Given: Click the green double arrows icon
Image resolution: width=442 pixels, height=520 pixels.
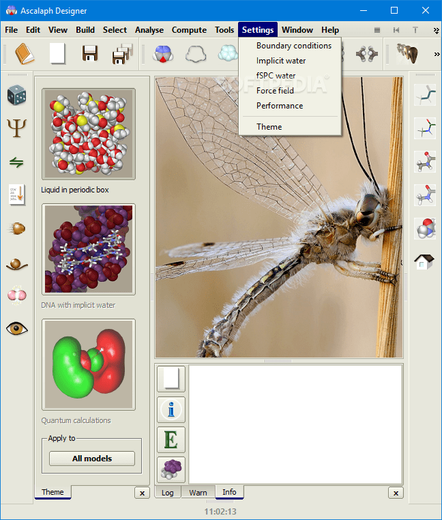Looking at the screenshot, I should 16,162.
